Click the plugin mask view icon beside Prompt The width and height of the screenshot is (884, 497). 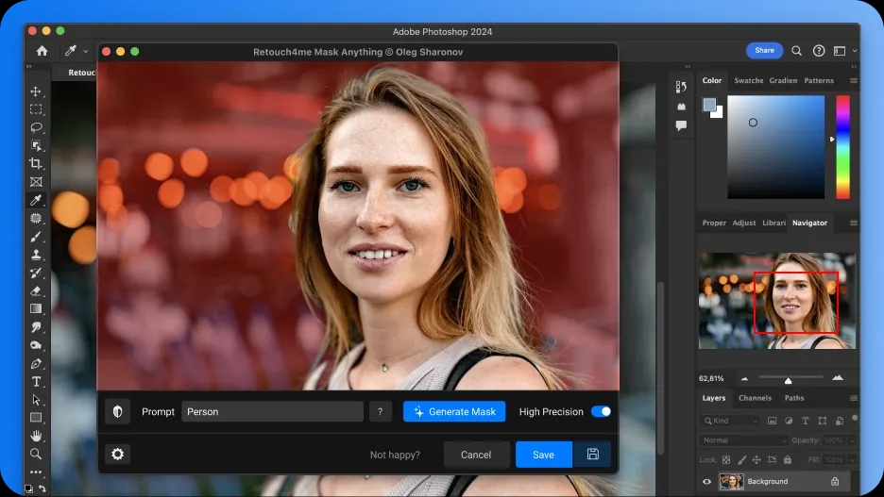117,411
